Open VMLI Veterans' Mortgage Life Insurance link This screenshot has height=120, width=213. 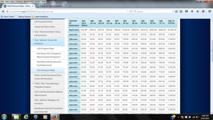(x=47, y=102)
